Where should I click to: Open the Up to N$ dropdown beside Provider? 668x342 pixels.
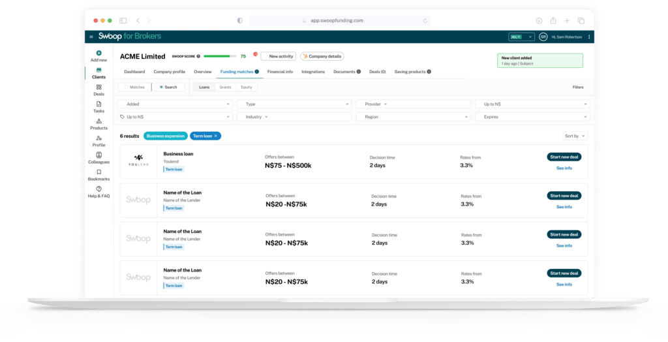(x=532, y=104)
